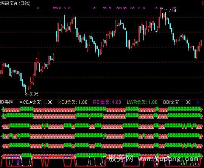Select the LWR金叉: 1.00 indicator value
The image size is (204, 168).
tap(142, 102)
